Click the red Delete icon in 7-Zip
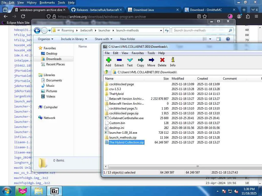This screenshot has height=196, width=262. tap(162, 62)
